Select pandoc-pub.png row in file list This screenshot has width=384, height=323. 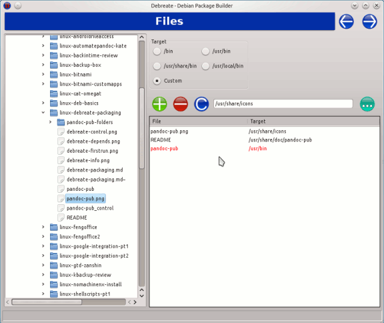tap(265, 131)
